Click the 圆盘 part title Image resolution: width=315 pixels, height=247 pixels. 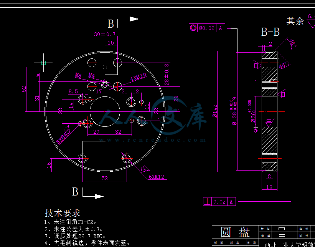click(235, 232)
